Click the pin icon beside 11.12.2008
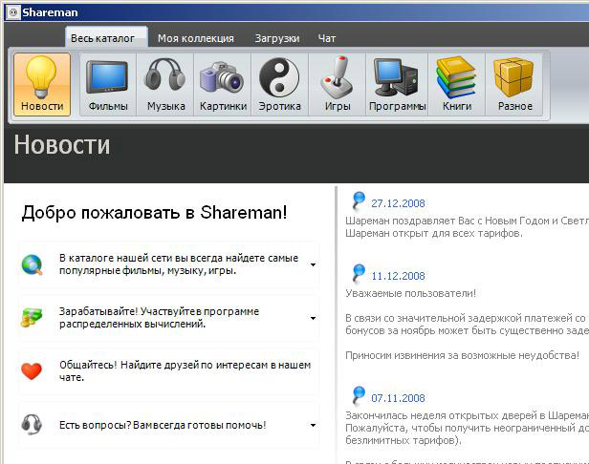 point(359,273)
